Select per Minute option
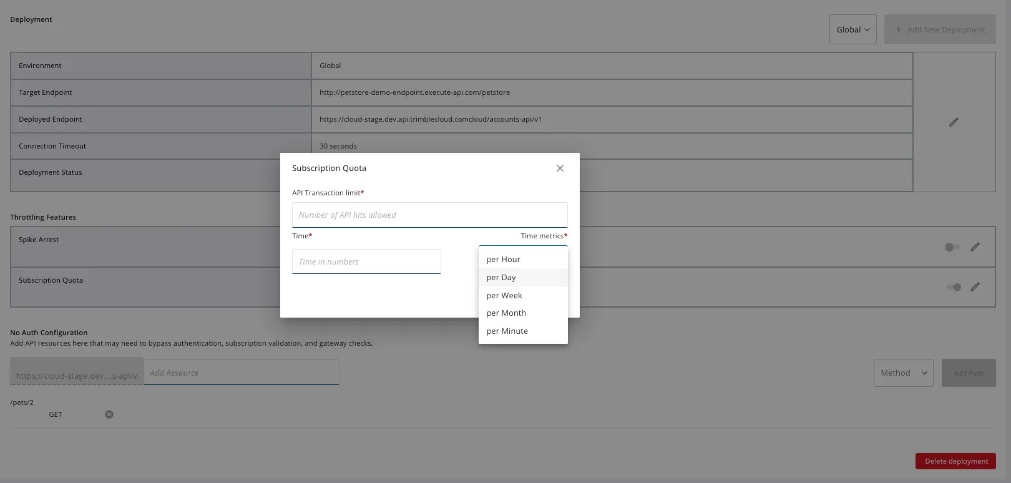The height and width of the screenshot is (483, 1011). point(523,331)
